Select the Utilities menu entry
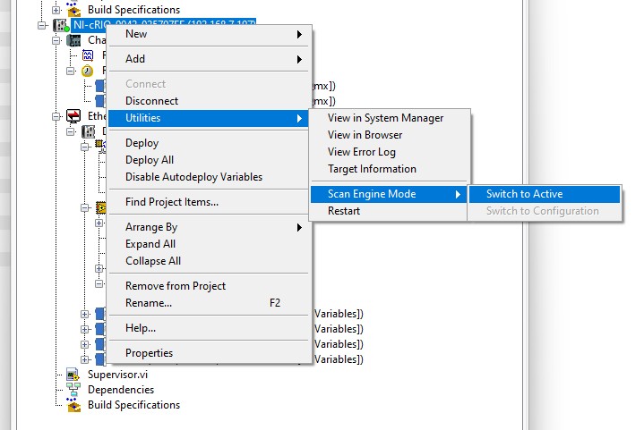The height and width of the screenshot is (430, 644). click(x=209, y=118)
